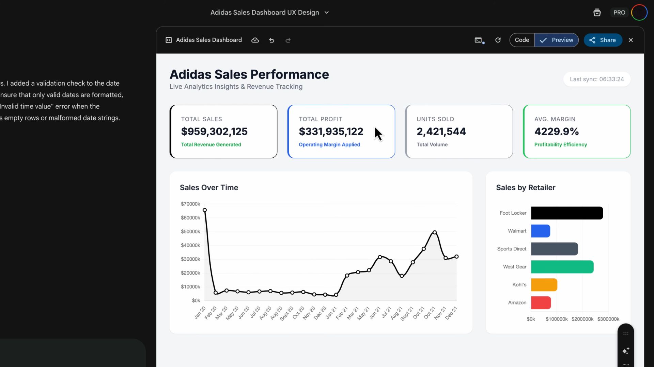Close the canvas panel
This screenshot has width=654, height=367.
click(631, 40)
